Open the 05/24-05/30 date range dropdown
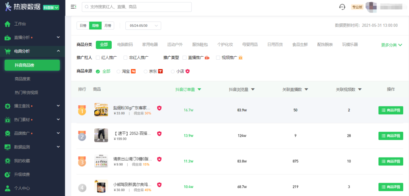409x196 pixels. [x=143, y=25]
